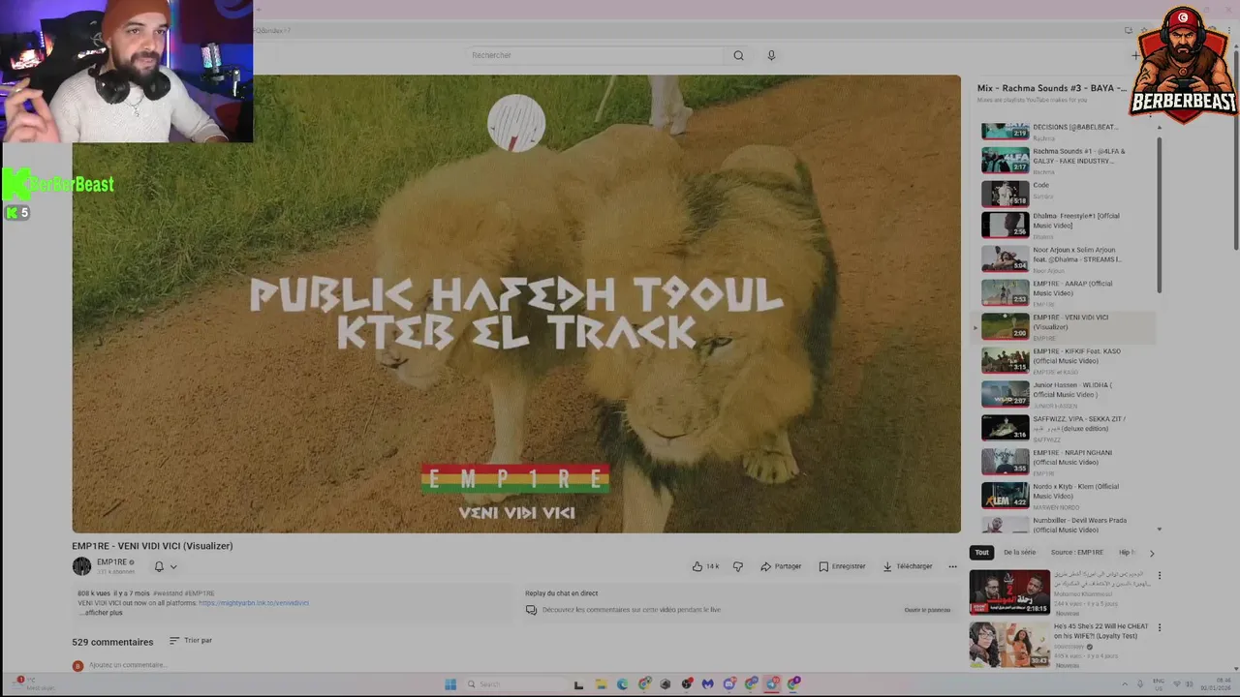1240x697 pixels.
Task: Play SAFFWIZZ, VIPA - SEKKA ZIT in playlist
Action: [x=1066, y=428]
